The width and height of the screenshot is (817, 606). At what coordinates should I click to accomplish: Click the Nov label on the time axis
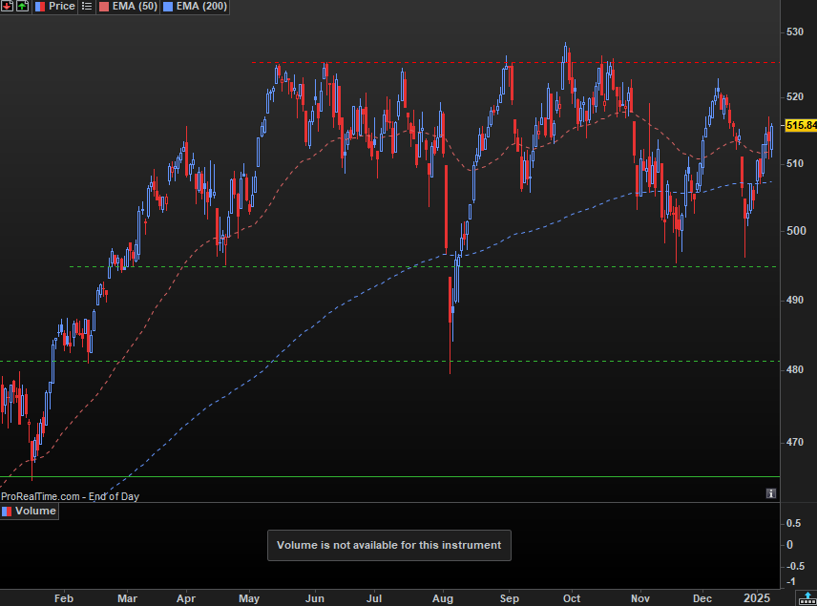tap(639, 598)
